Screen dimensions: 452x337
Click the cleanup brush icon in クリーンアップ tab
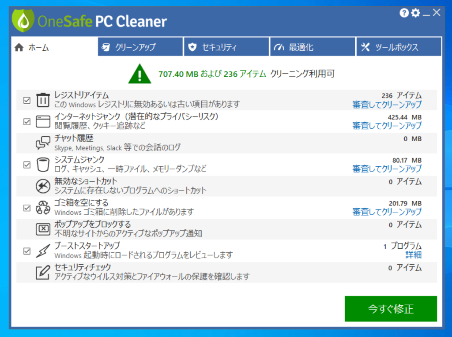[106, 47]
